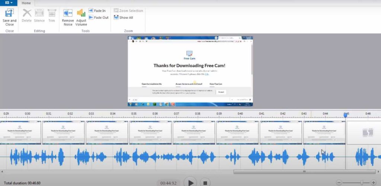
Task: Click Show All in Zoom group
Action: (124, 17)
